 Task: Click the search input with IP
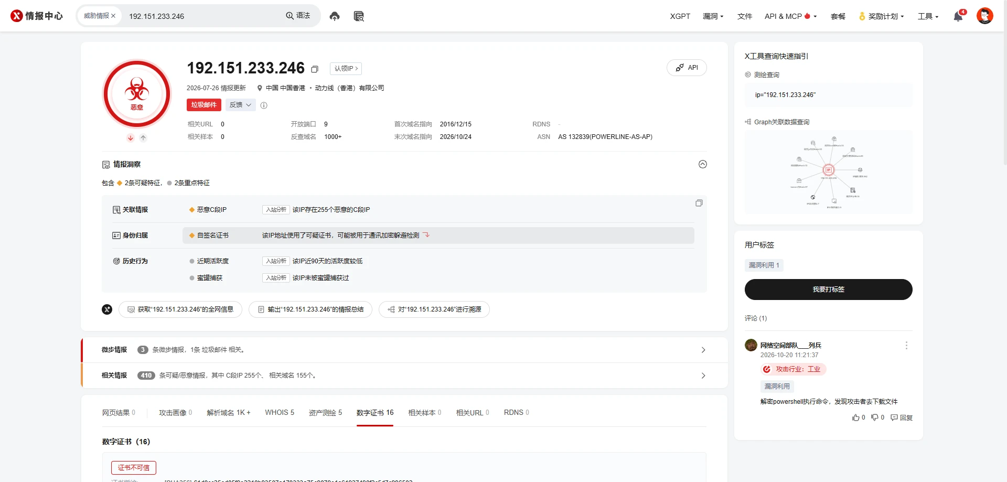(x=203, y=16)
